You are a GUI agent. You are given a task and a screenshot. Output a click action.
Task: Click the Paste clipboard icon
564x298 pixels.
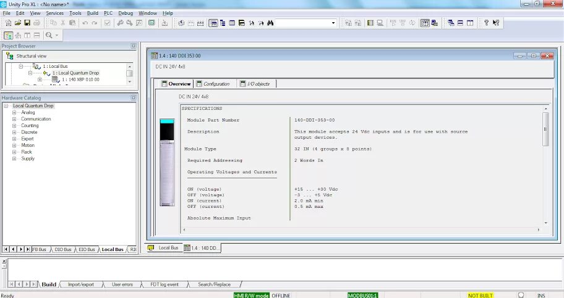pyautogui.click(x=72, y=23)
